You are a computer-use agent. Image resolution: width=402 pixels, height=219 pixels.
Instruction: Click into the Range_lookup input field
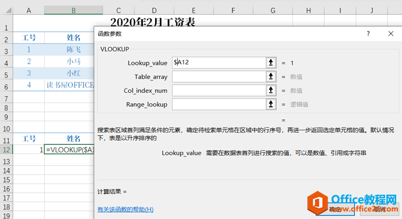pyautogui.click(x=219, y=104)
